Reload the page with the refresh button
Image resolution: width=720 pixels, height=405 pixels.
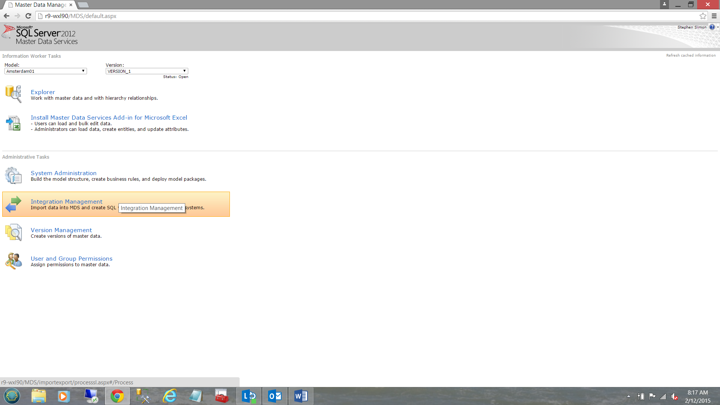coord(28,16)
